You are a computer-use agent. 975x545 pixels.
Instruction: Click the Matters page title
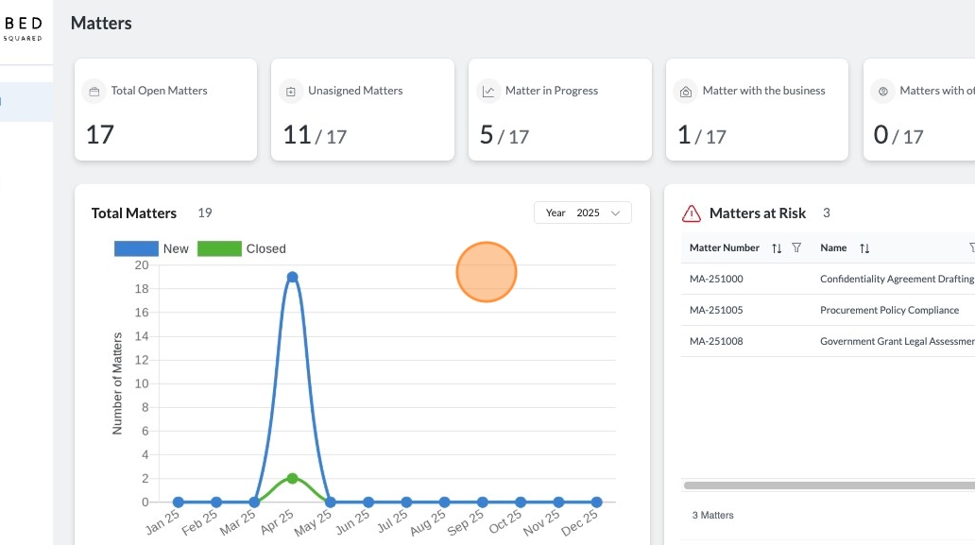pos(101,23)
